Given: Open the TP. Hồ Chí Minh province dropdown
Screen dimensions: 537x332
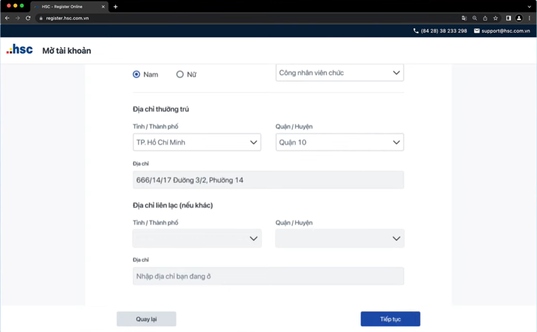Looking at the screenshot, I should 197,142.
